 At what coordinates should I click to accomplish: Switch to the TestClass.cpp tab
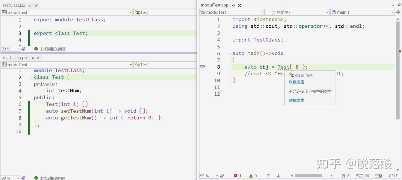15,58
